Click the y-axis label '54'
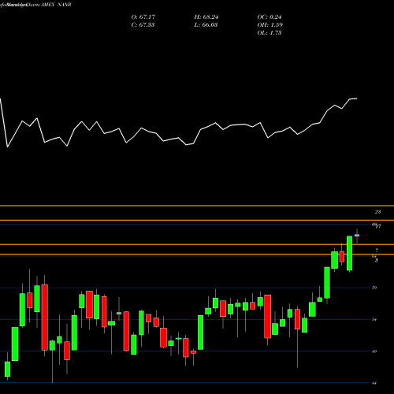The width and height of the screenshot is (394, 394). (x=374, y=319)
